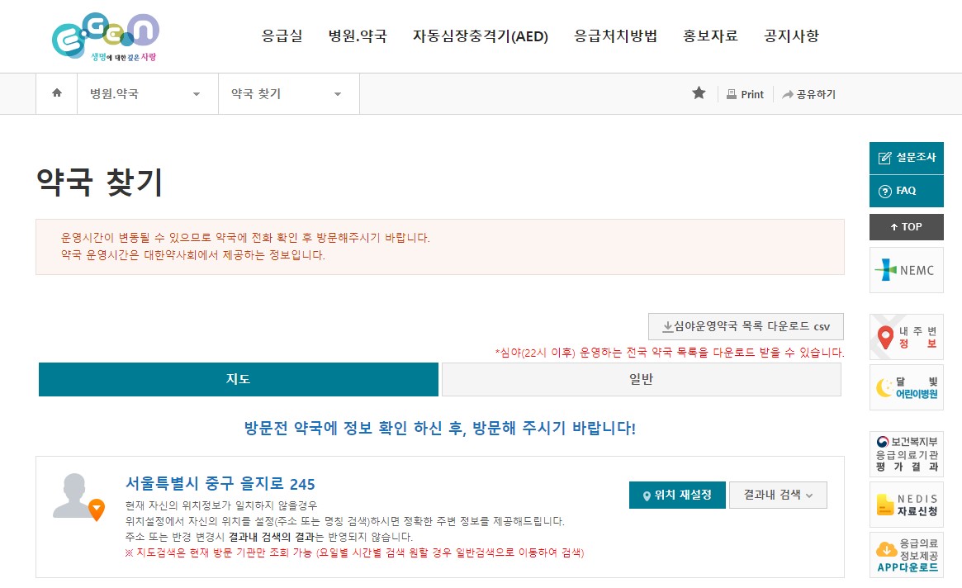Click the NEMC logo icon
The height and width of the screenshot is (588, 962).
tap(906, 270)
